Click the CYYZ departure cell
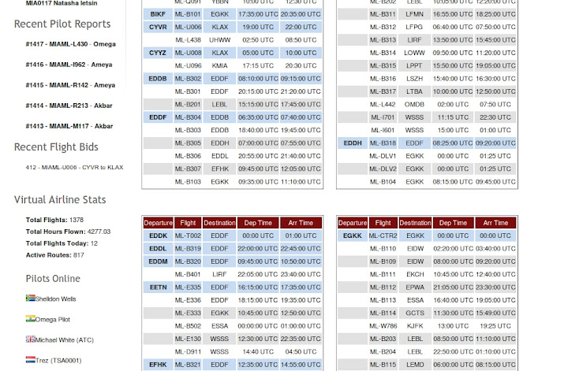 pyautogui.click(x=158, y=53)
